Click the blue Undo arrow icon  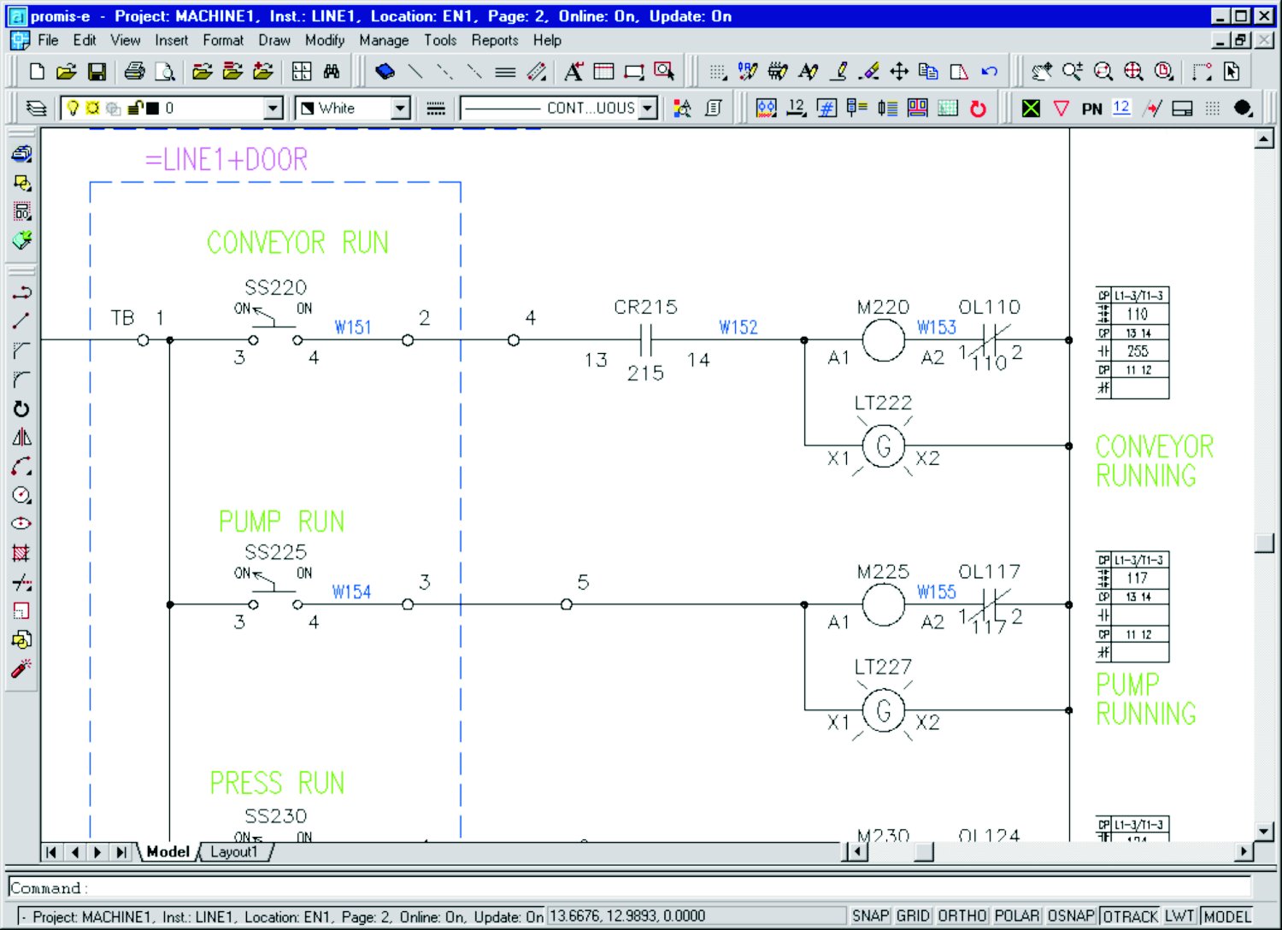click(990, 72)
